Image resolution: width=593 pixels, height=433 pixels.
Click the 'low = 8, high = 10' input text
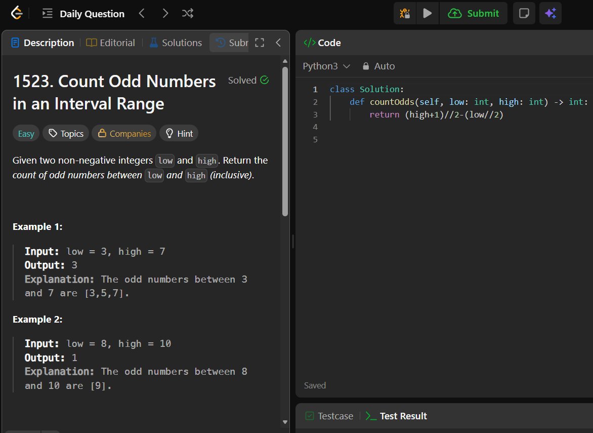click(x=119, y=344)
